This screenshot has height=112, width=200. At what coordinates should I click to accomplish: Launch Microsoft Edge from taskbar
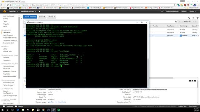[18, 110]
